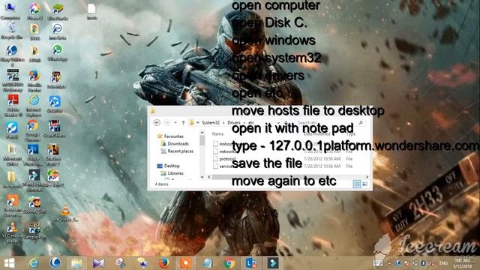The height and width of the screenshot is (270, 480).
Task: Open Internet Explorer from the taskbar
Action: tap(33, 263)
